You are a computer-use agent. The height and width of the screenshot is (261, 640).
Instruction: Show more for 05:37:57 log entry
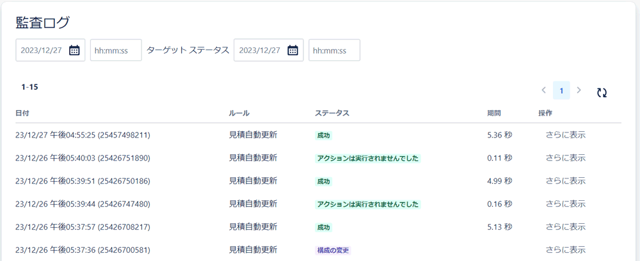[x=566, y=226]
